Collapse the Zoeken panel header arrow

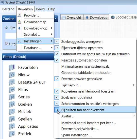(x=56, y=19)
